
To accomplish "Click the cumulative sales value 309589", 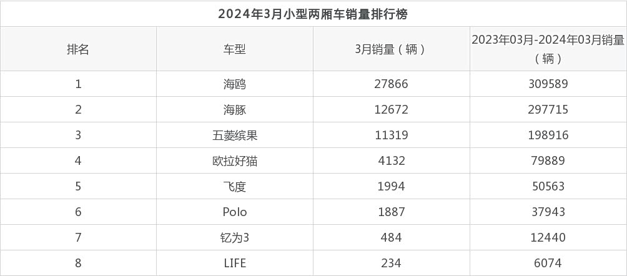I will (x=548, y=84).
